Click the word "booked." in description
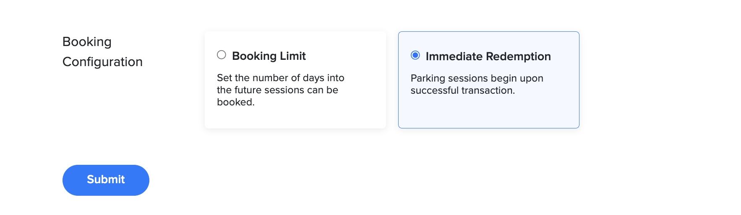The width and height of the screenshot is (741, 215). [x=235, y=102]
